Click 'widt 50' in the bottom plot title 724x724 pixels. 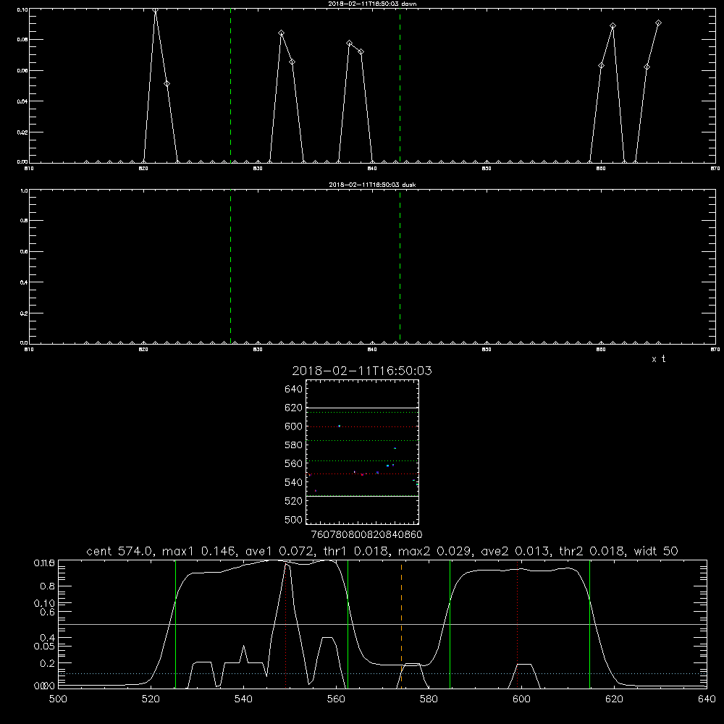click(656, 551)
